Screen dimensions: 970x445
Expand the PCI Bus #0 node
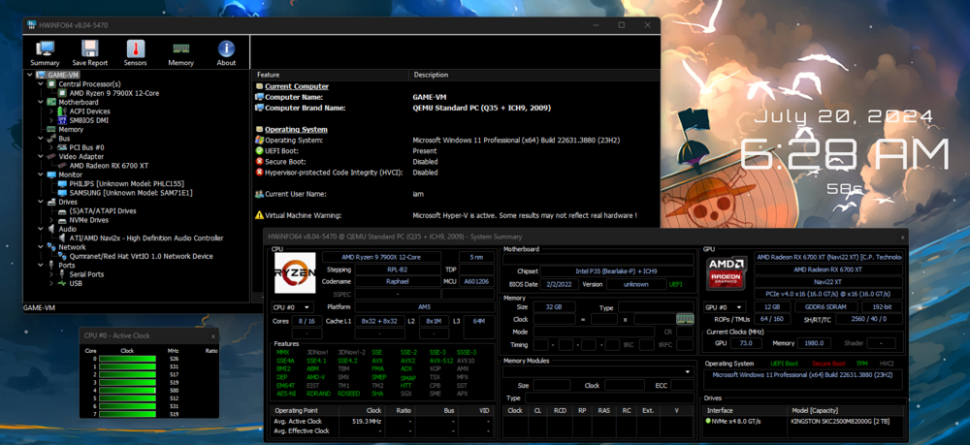click(x=51, y=147)
